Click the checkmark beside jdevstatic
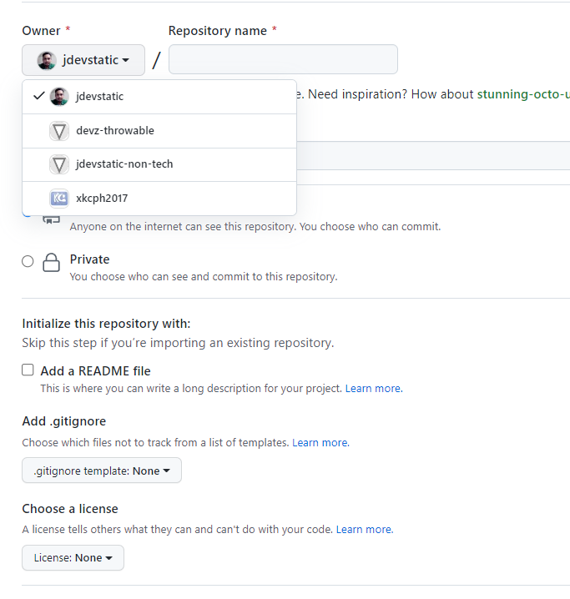 click(x=39, y=96)
